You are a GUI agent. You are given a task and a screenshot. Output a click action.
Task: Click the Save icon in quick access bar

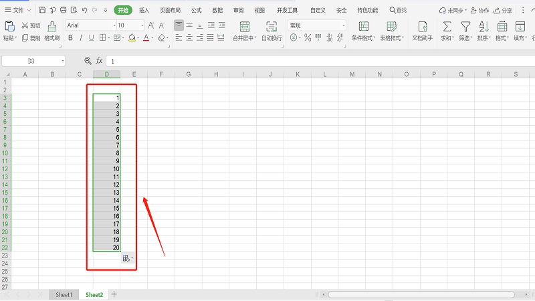[x=42, y=10]
